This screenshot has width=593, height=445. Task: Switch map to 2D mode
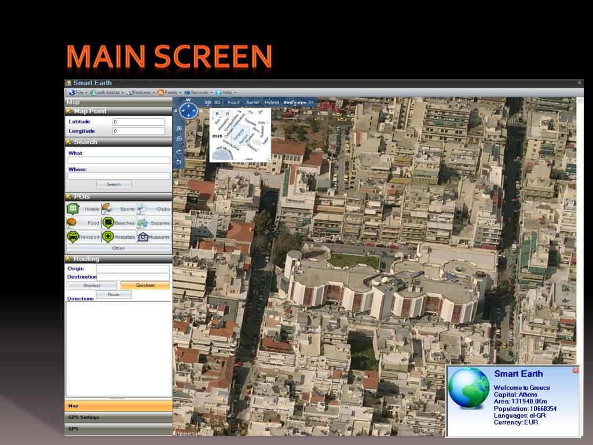[208, 103]
